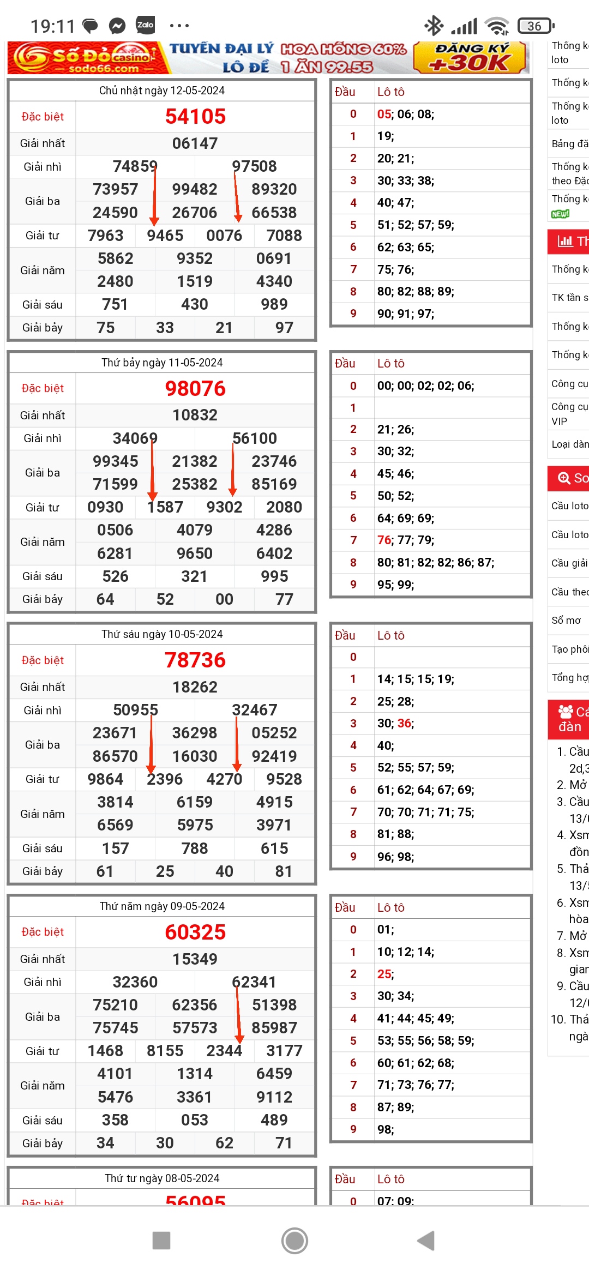The height and width of the screenshot is (1276, 589).
Task: Tap the number 21382 in 11-05 results
Action: pos(195,461)
